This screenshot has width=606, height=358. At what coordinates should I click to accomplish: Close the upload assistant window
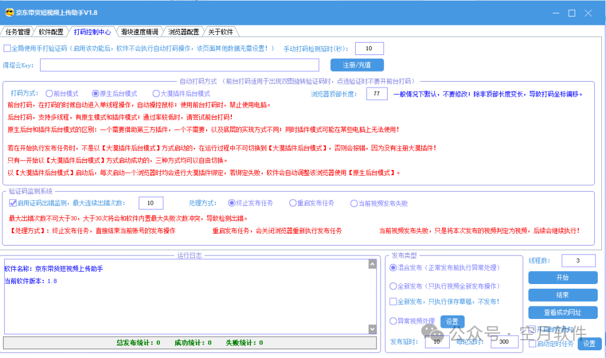click(588, 13)
